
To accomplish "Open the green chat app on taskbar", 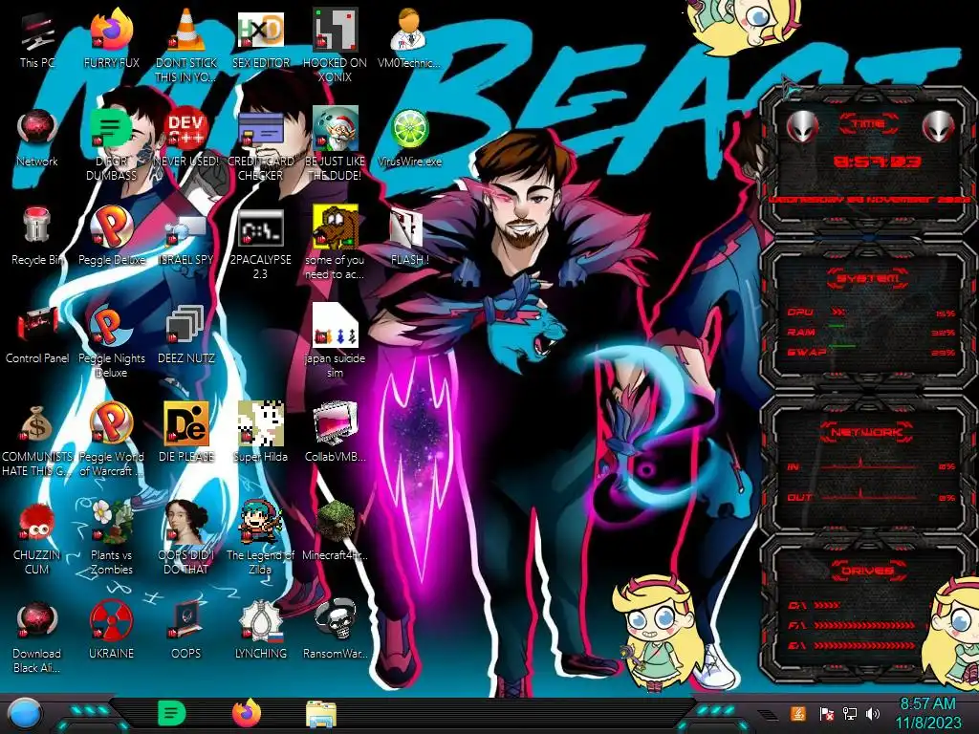I will (x=172, y=713).
